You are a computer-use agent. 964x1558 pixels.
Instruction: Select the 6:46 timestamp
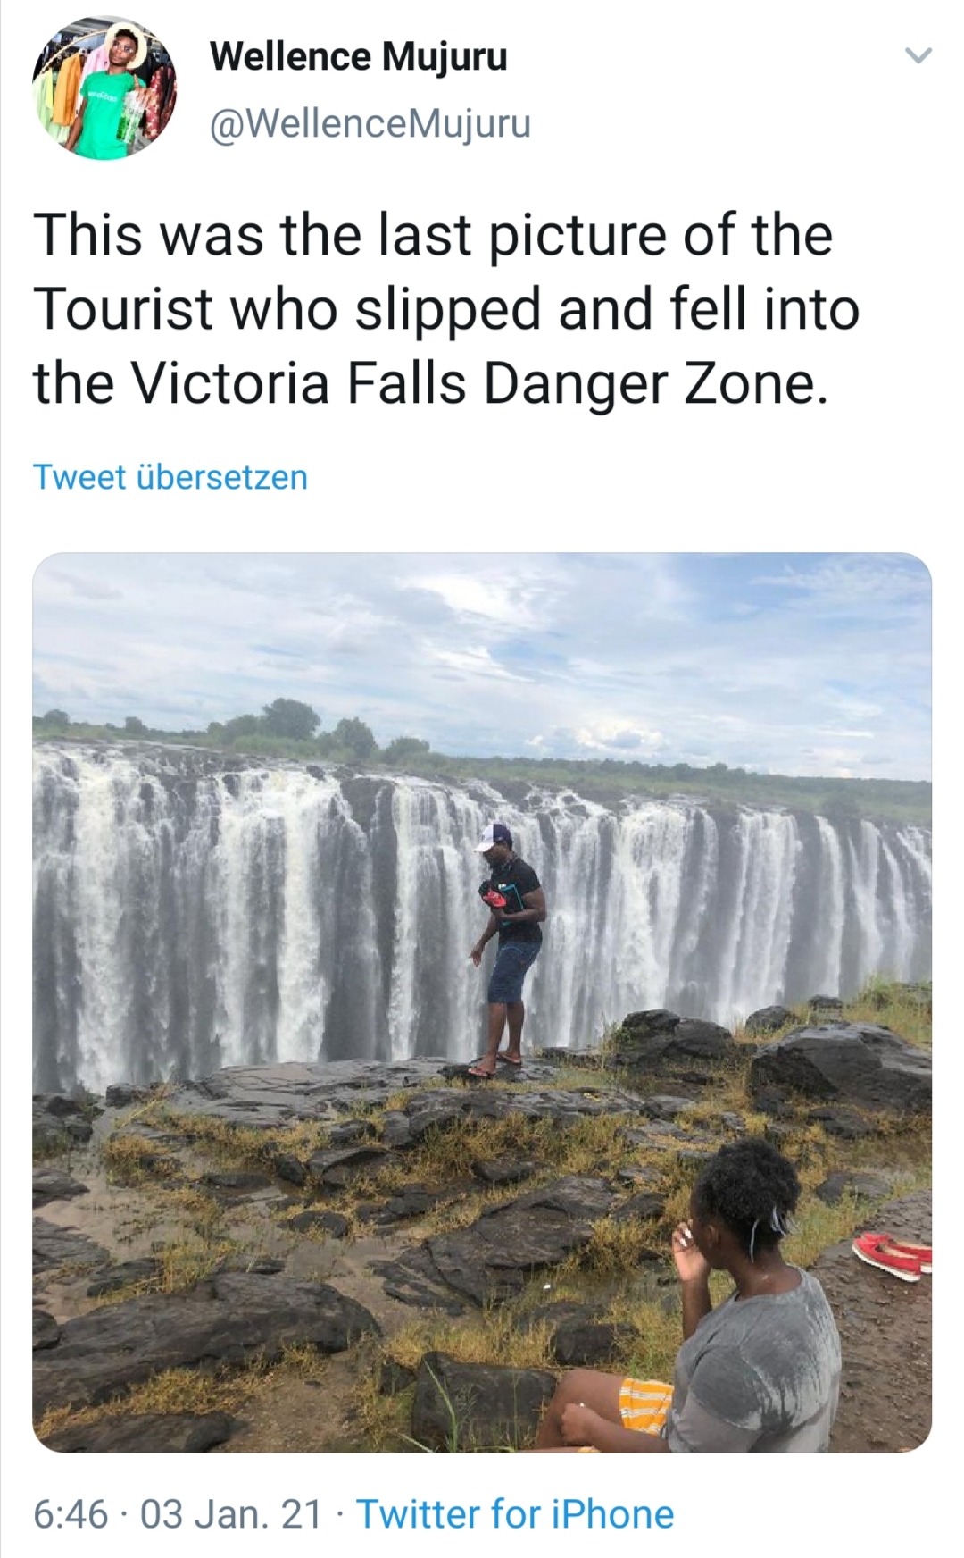(x=71, y=1514)
